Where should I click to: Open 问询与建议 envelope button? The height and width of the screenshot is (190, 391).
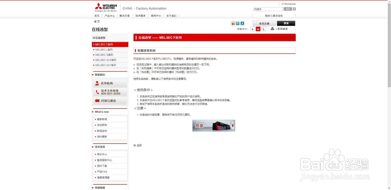click(x=110, y=101)
